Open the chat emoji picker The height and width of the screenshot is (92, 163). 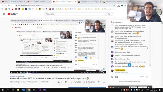112,77
